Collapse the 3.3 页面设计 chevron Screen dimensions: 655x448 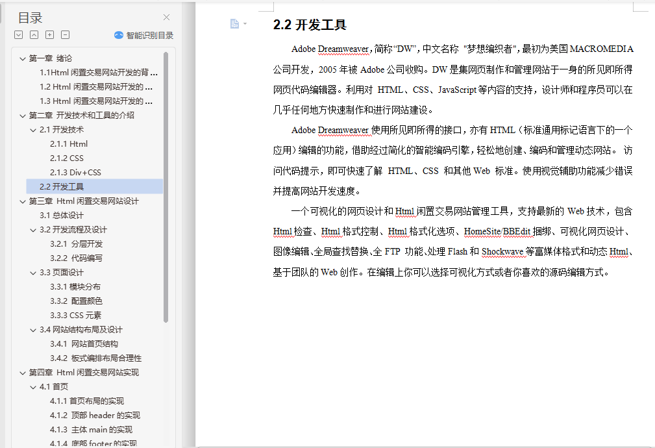point(33,273)
